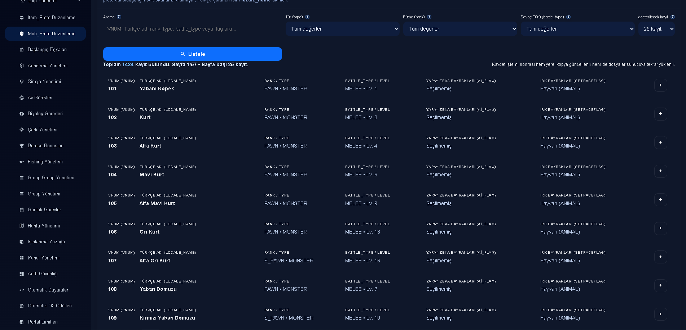Click MELEE • Lv. 13 in Gri Kurt row
This screenshot has width=686, height=330.
362,232
